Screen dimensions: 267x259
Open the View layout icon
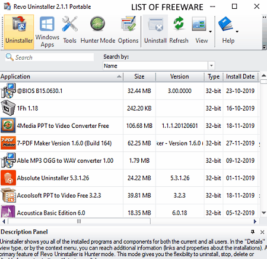[199, 24]
